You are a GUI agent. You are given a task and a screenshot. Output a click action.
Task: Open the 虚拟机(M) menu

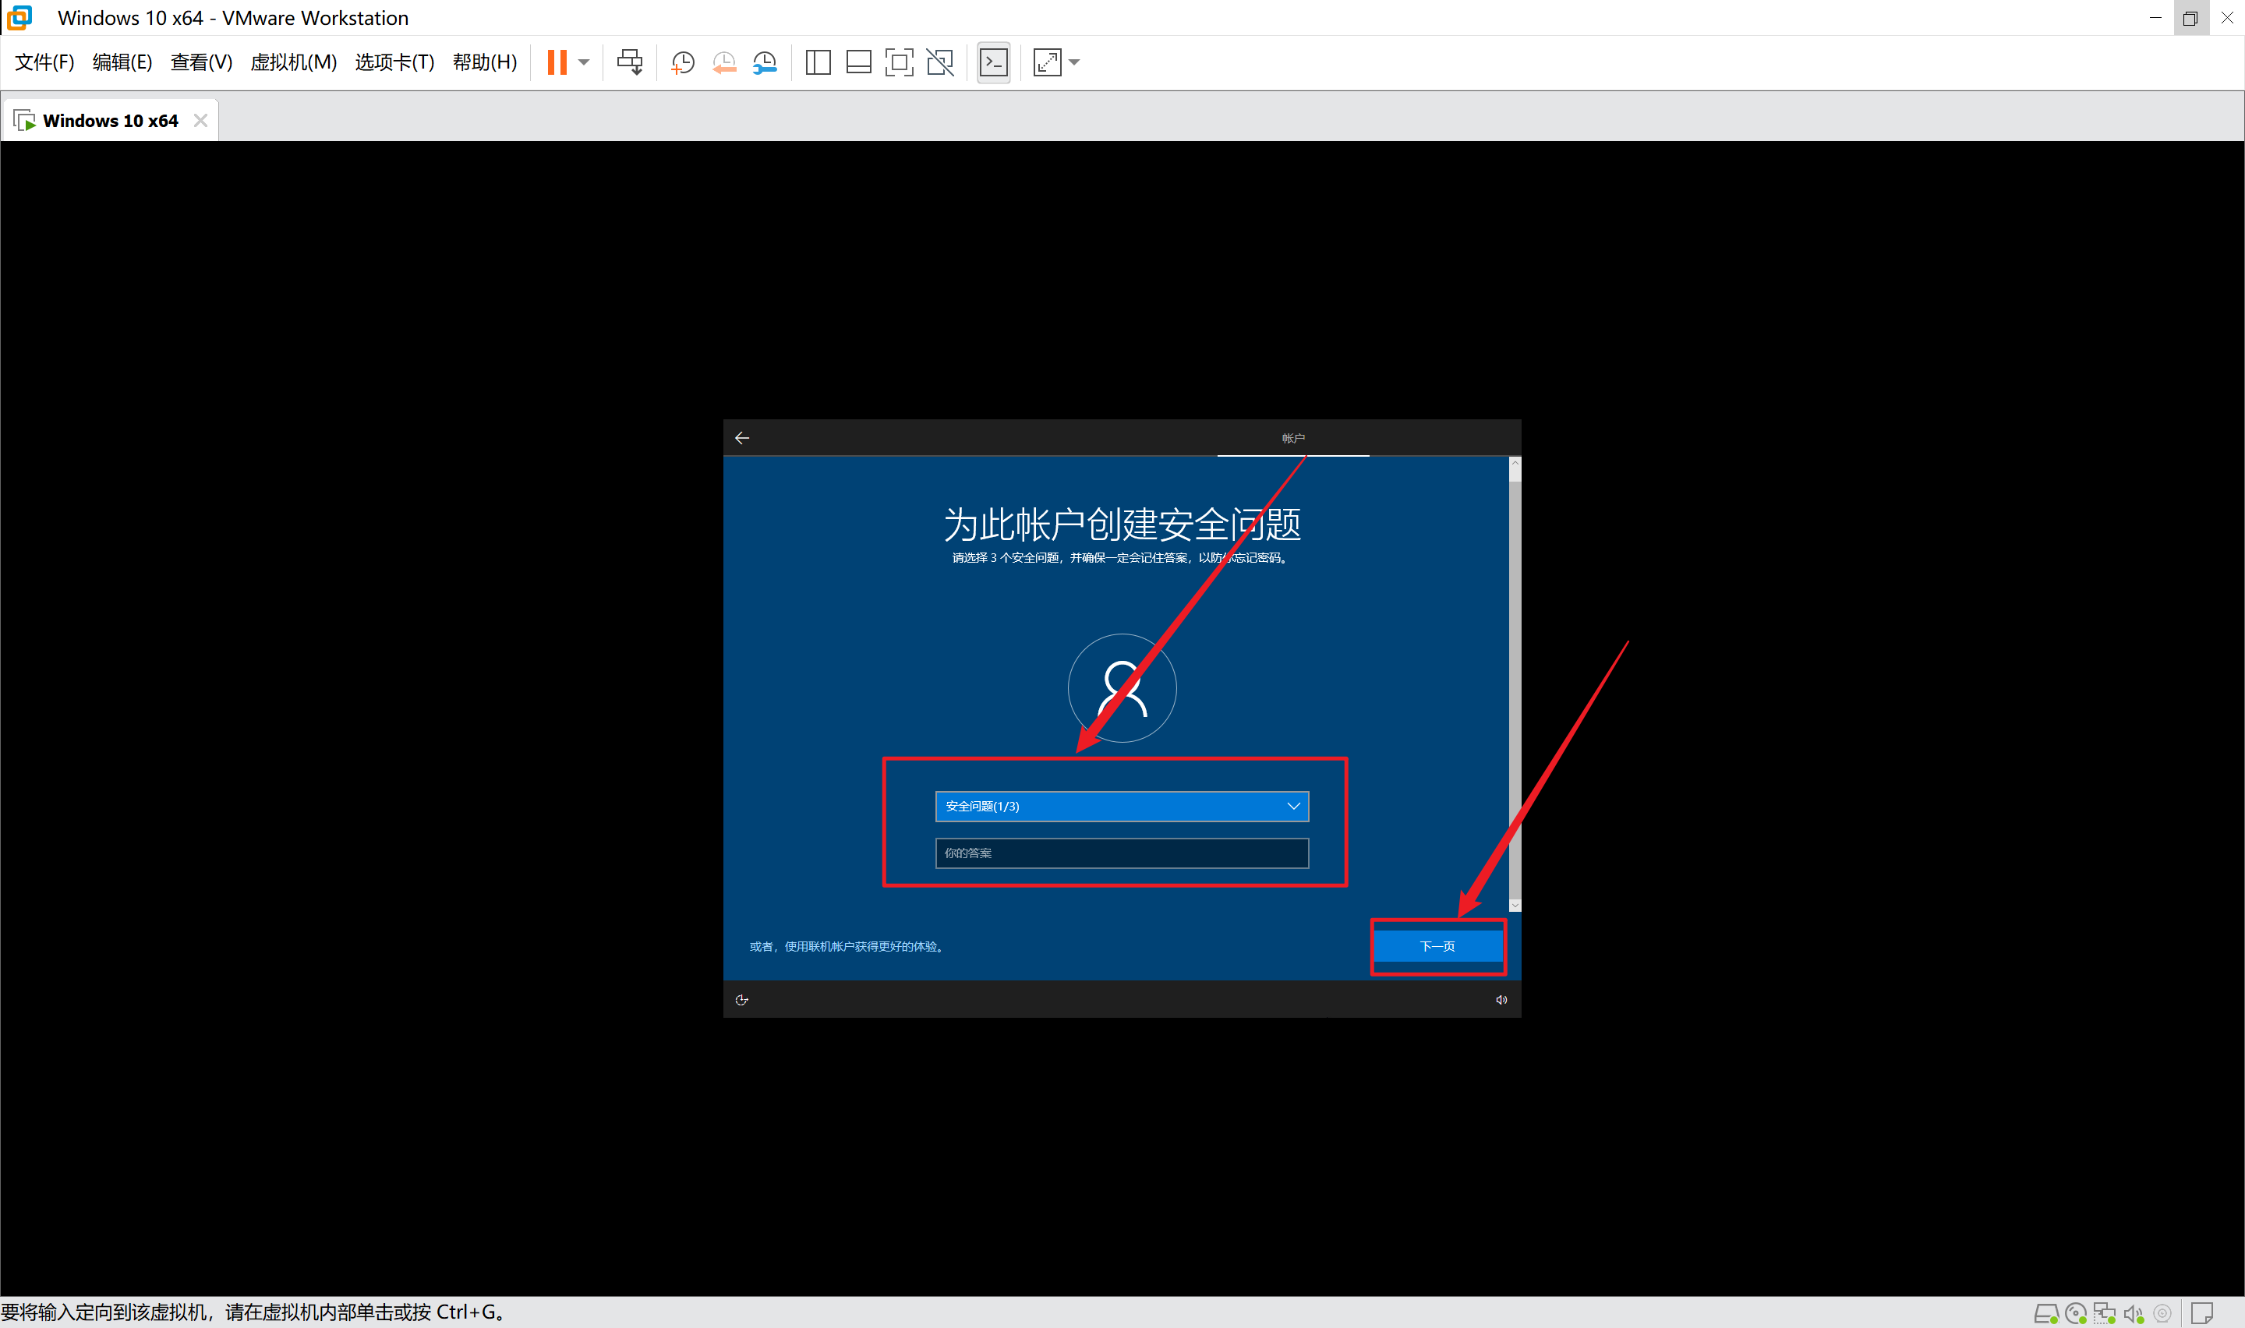click(x=292, y=62)
